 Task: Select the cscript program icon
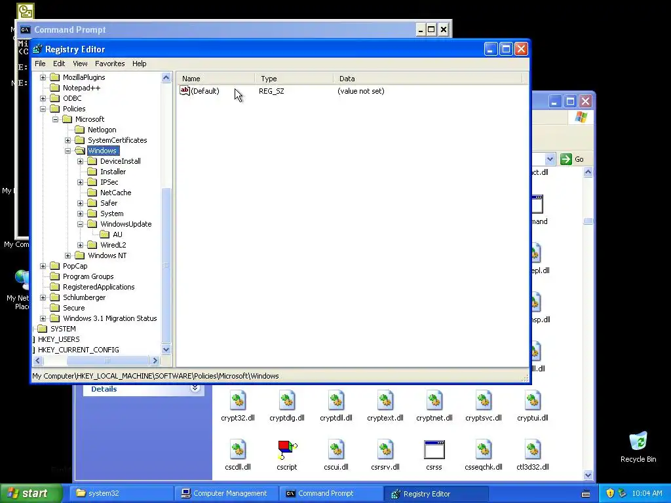(x=287, y=449)
